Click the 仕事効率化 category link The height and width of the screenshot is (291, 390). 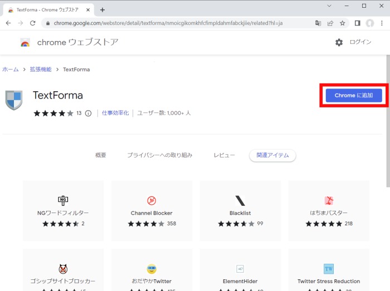[115, 113]
